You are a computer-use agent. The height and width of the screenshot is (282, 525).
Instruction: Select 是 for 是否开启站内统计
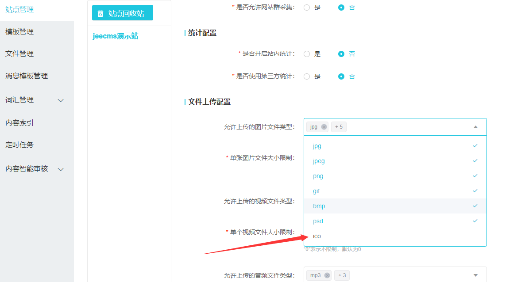click(x=307, y=54)
